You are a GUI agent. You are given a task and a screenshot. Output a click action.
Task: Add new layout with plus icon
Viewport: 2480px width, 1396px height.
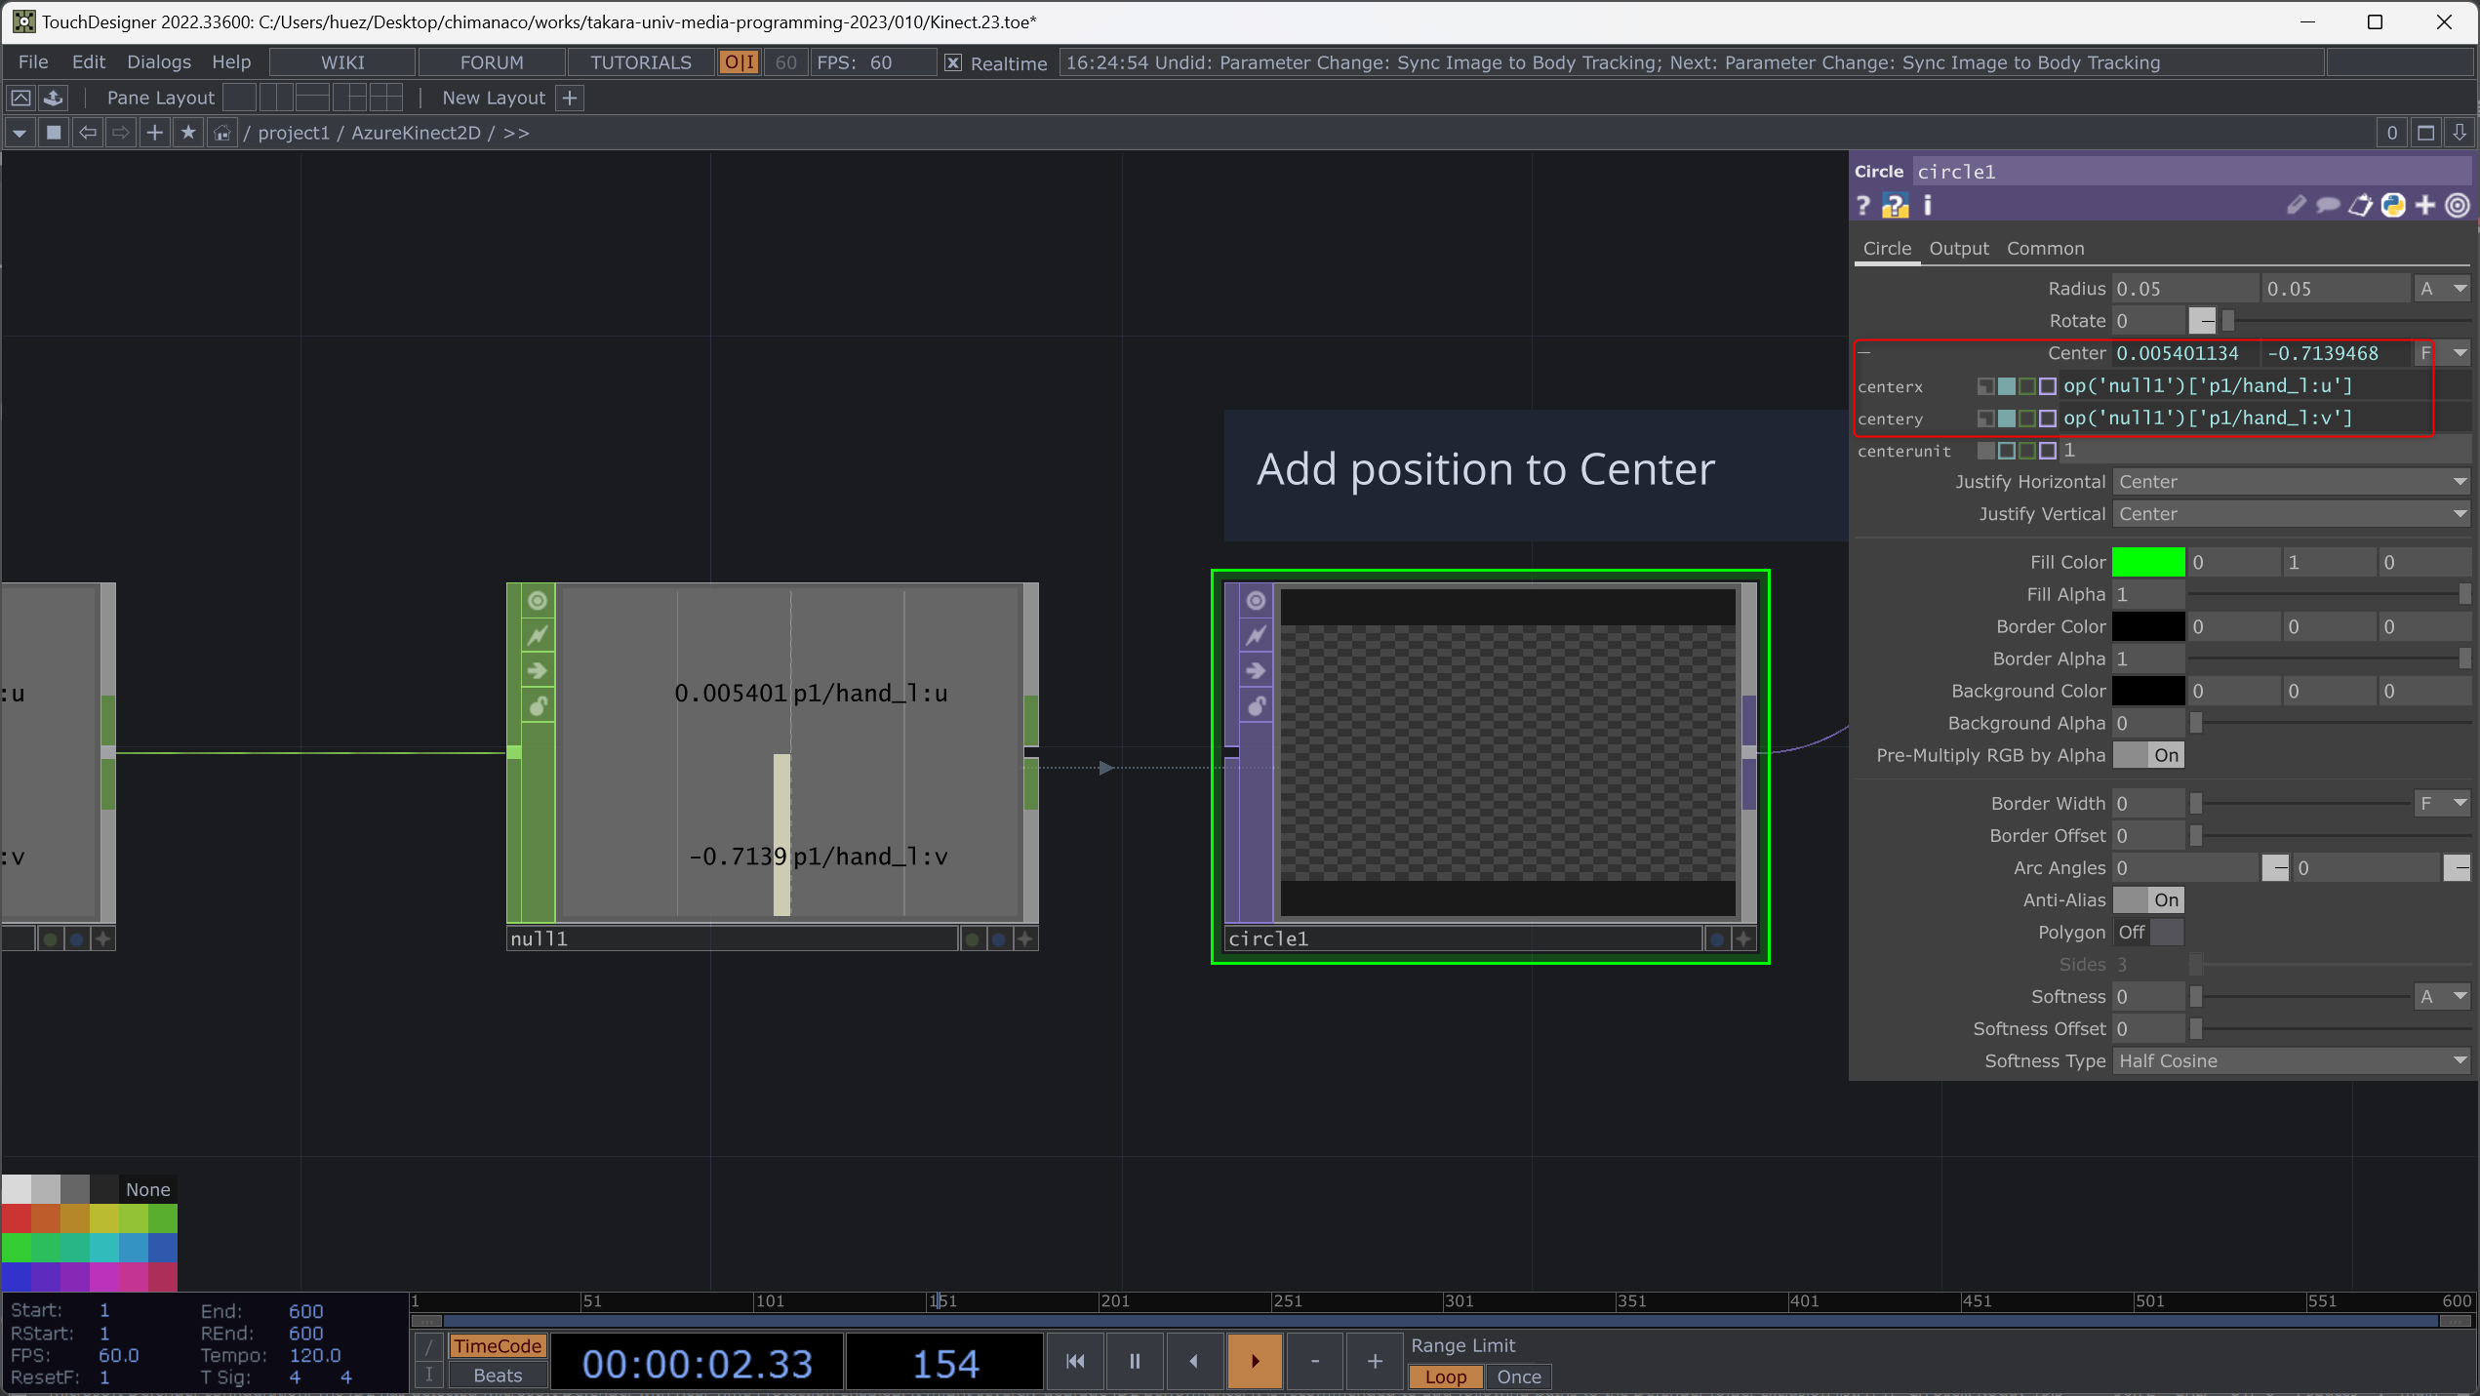pos(571,98)
